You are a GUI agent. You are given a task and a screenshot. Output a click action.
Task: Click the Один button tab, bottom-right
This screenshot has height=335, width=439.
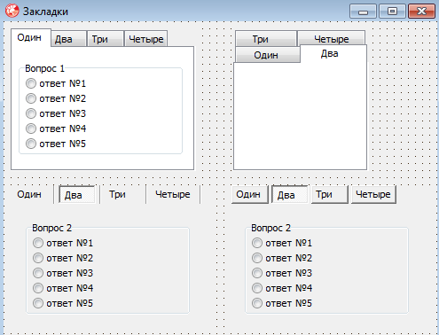click(x=250, y=194)
